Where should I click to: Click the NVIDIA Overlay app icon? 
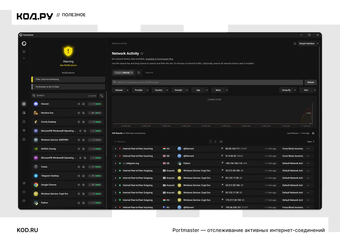point(36,149)
